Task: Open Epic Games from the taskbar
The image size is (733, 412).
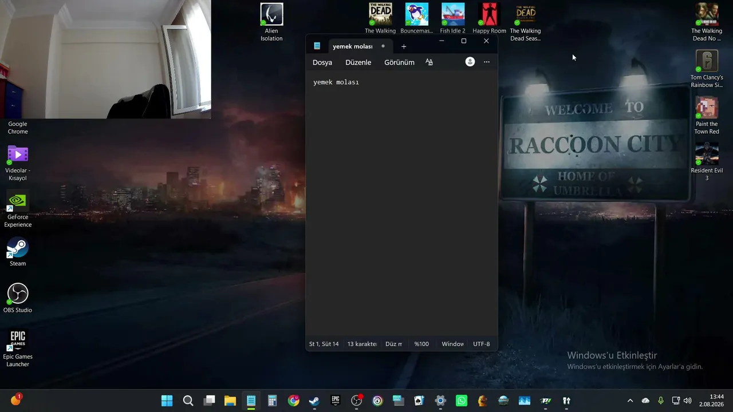Action: [x=336, y=401]
